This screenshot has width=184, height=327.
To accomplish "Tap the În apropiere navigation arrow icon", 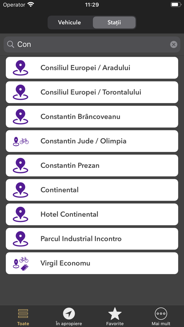I will tap(69, 313).
